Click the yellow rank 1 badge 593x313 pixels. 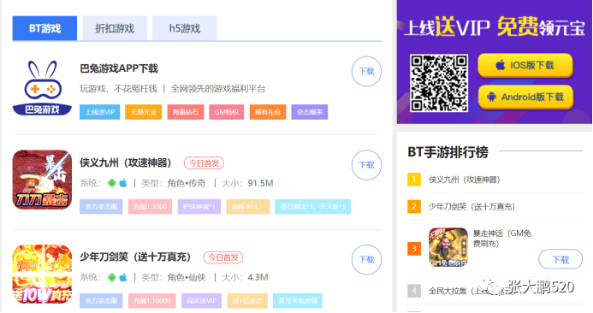pos(414,180)
